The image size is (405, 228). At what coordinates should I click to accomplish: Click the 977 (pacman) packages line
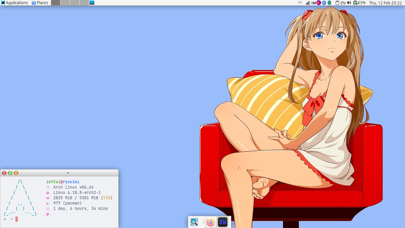pyautogui.click(x=64, y=203)
